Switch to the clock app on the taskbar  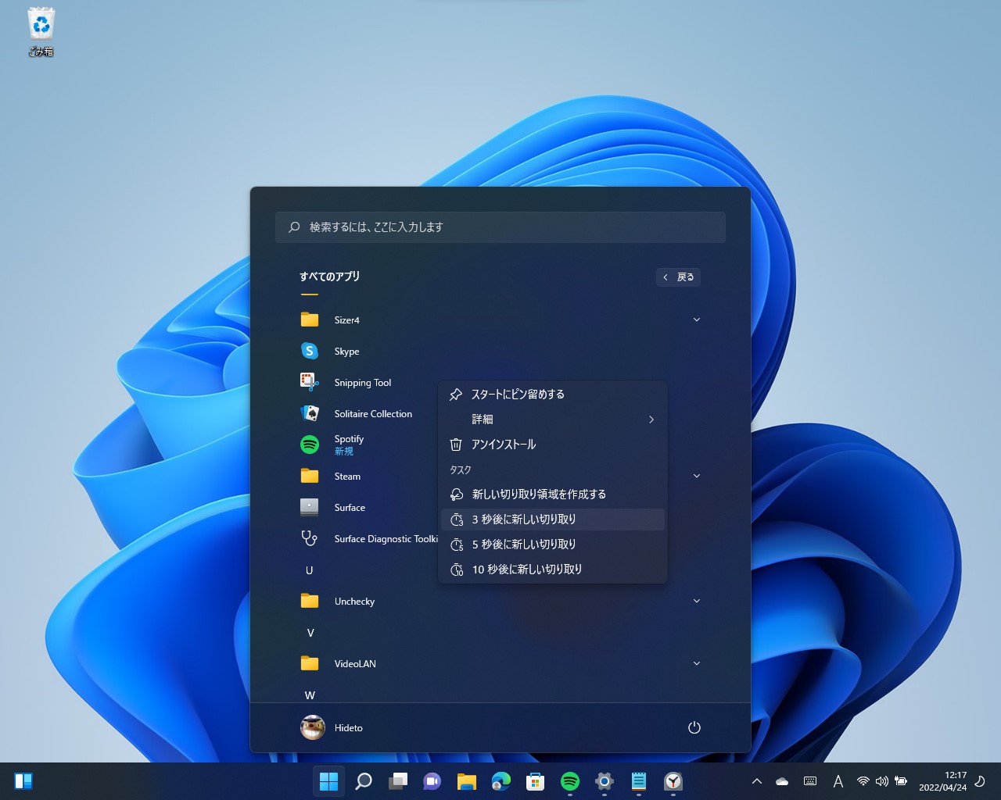pos(673,781)
